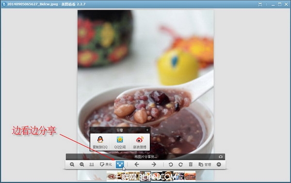Select the last thumbnail in the strip
This screenshot has height=183, width=291.
pos(190,176)
